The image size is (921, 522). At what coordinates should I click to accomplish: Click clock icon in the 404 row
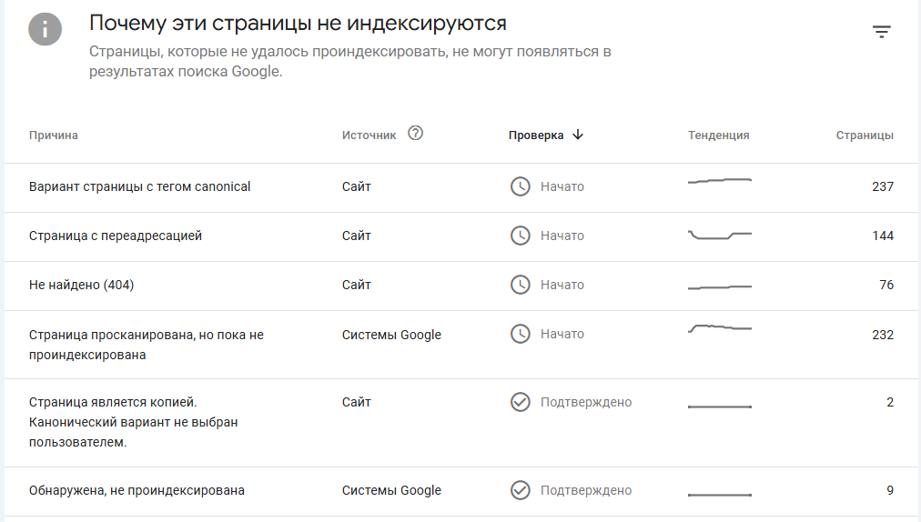pos(520,285)
